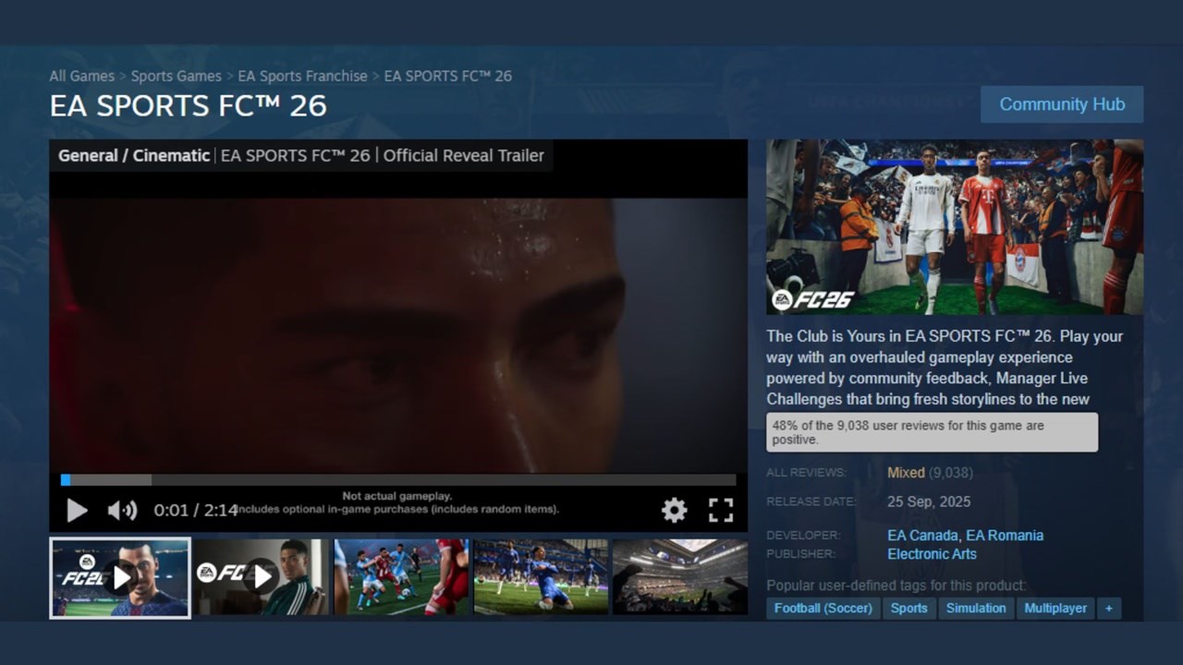Enter fullscreen video mode
1183x665 pixels.
coord(721,510)
